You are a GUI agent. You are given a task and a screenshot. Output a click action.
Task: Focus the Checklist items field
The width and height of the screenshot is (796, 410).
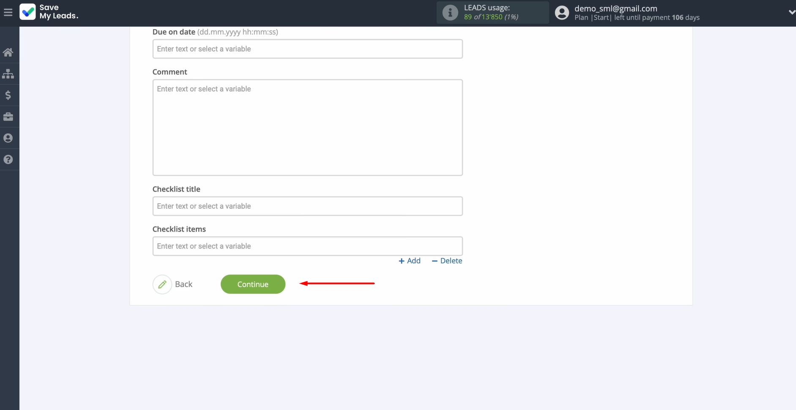307,246
